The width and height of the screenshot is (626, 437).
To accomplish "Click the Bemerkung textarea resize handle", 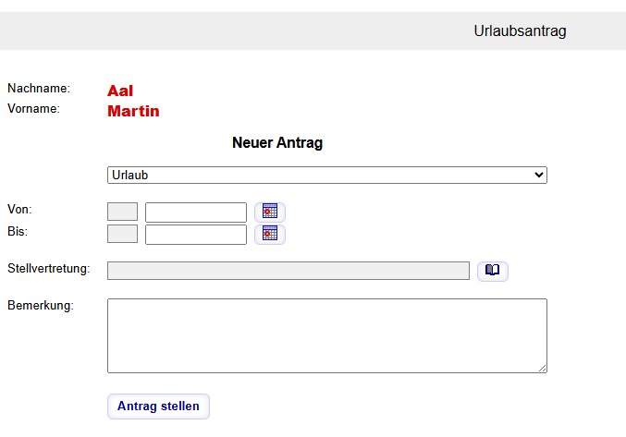I will pos(542,368).
